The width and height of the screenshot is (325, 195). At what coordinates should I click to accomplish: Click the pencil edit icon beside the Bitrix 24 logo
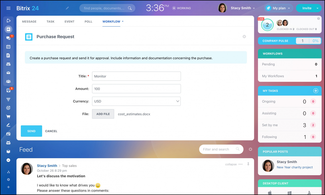[x=67, y=8]
